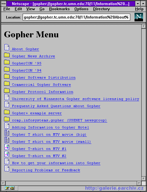147x192 pixels.
Task: Open the Options menu
Action: pyautogui.click(x=81, y=9)
